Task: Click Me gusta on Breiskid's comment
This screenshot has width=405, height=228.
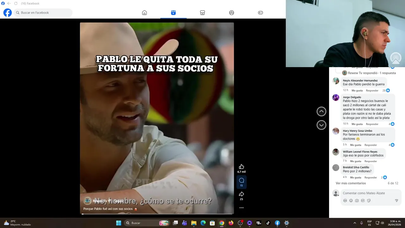Action: [356, 178]
